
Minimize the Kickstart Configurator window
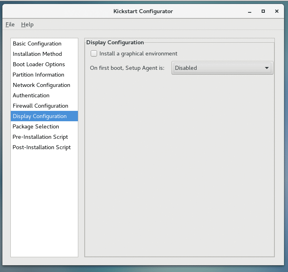[250, 11]
